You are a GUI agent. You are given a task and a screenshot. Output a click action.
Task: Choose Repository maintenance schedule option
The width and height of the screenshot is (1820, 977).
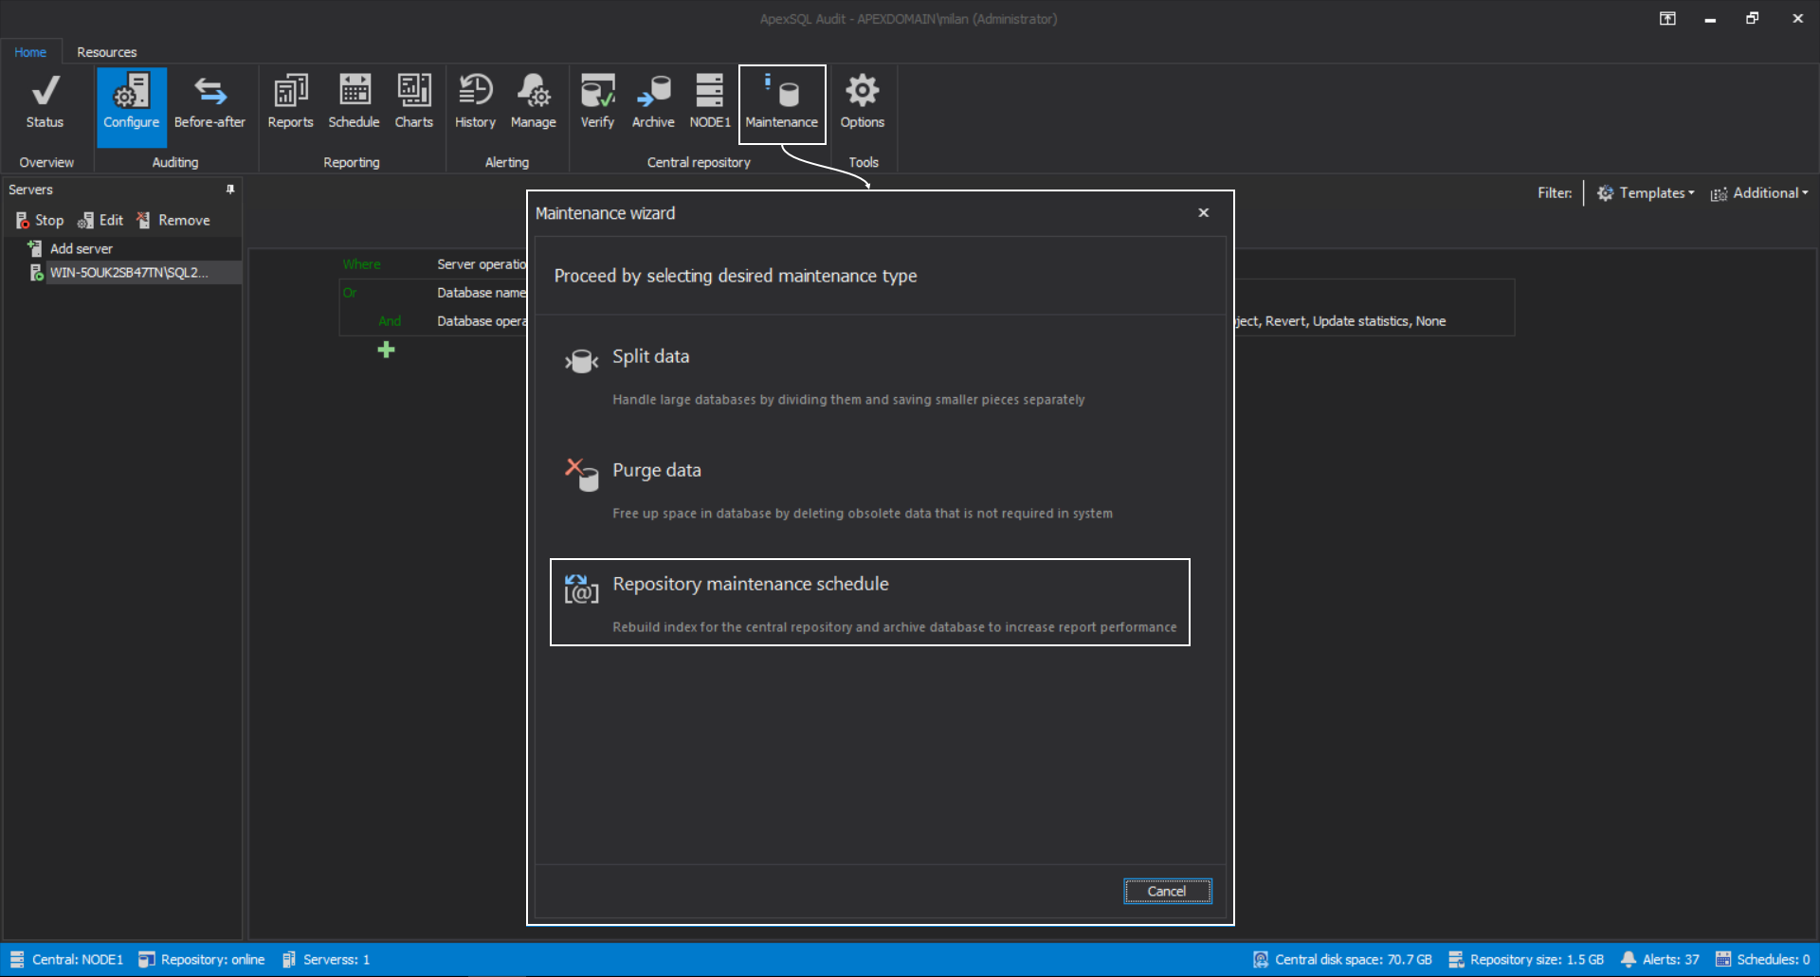coord(869,603)
